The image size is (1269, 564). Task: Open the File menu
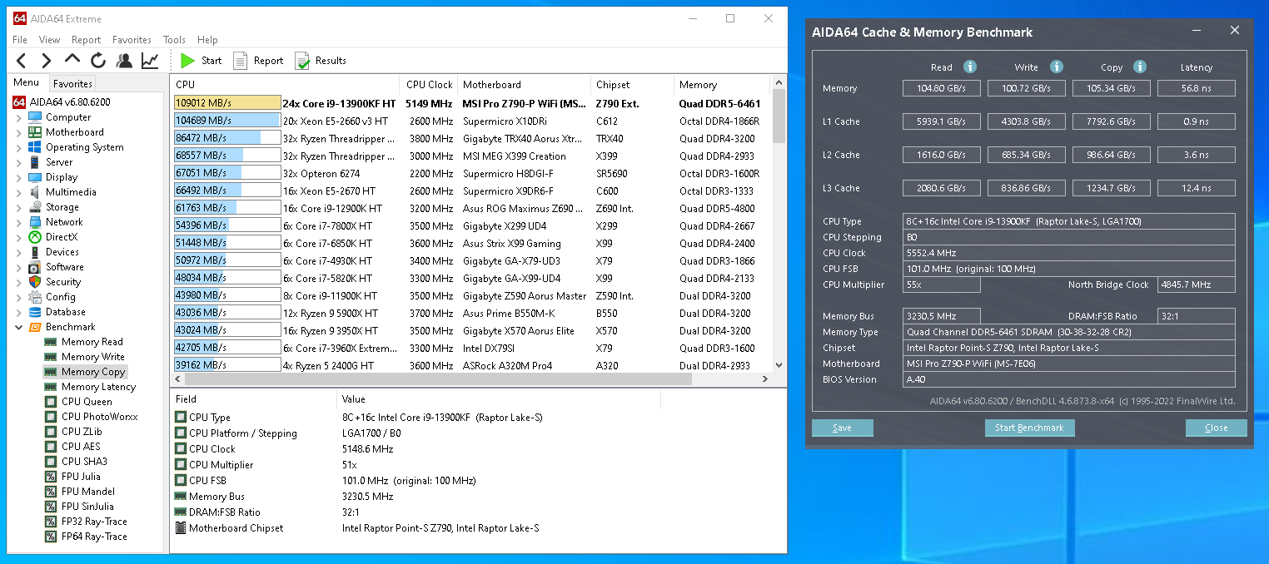[x=20, y=40]
